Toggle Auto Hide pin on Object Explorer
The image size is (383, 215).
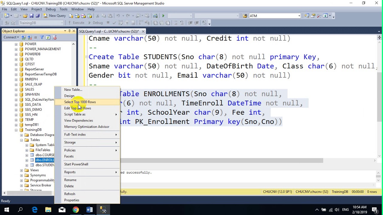tap(69, 31)
